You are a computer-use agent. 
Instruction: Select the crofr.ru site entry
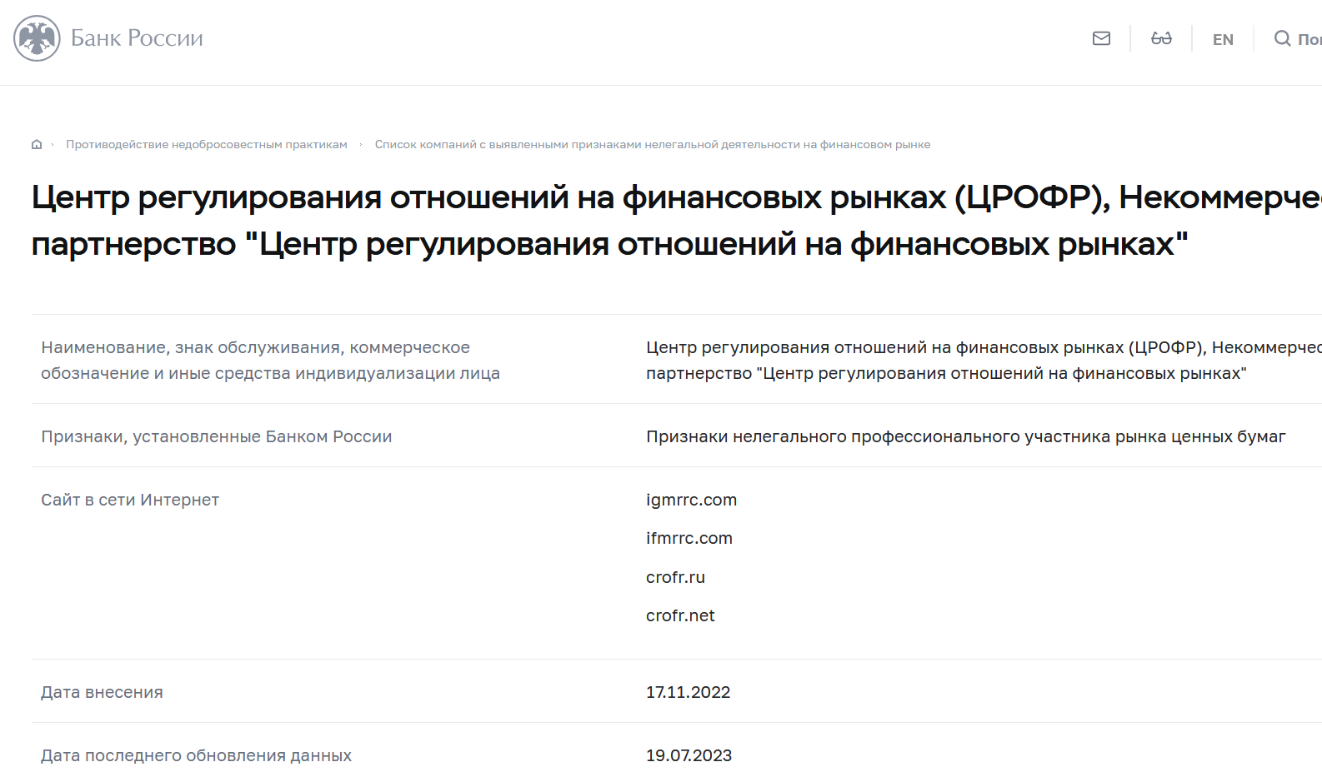[x=675, y=577]
